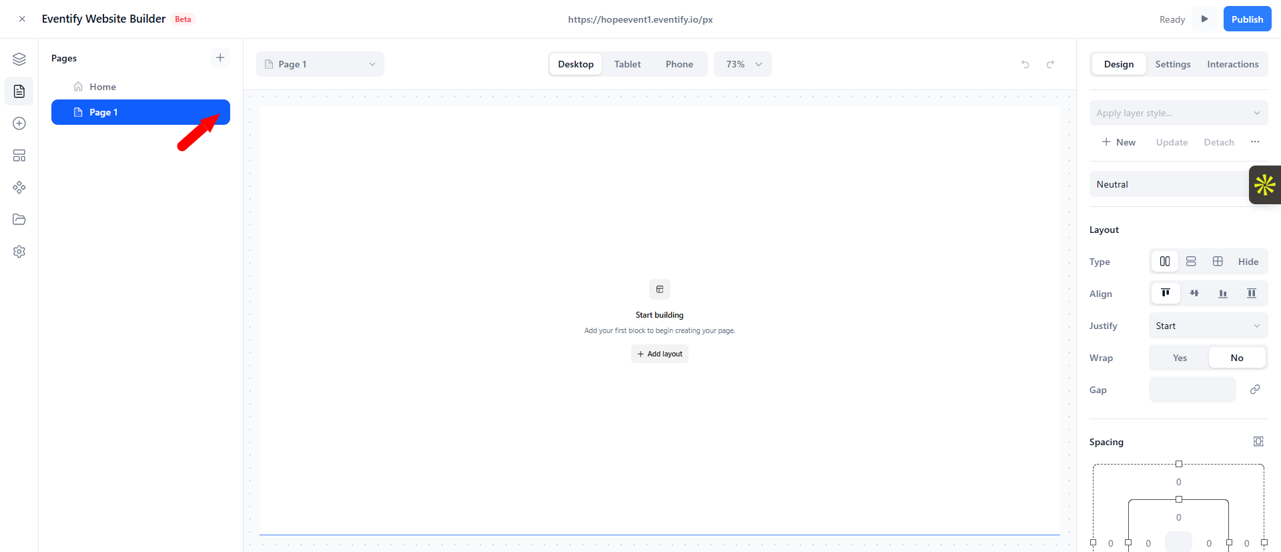Click Update layer style
This screenshot has height=552, width=1281.
1172,142
